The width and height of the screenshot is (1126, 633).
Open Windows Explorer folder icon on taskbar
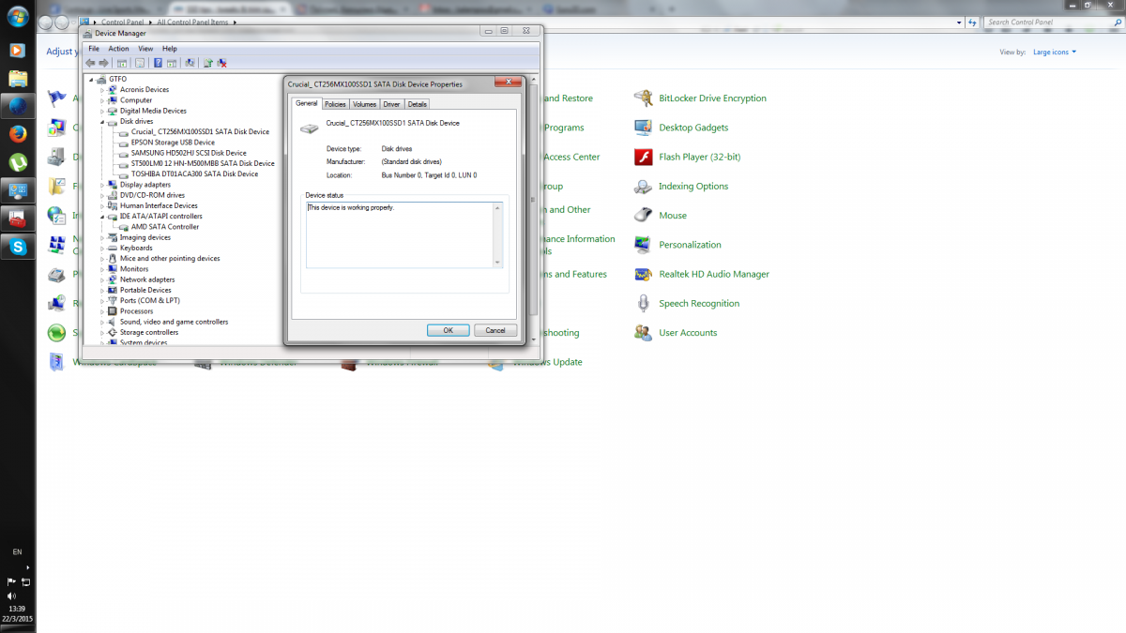pos(17,78)
